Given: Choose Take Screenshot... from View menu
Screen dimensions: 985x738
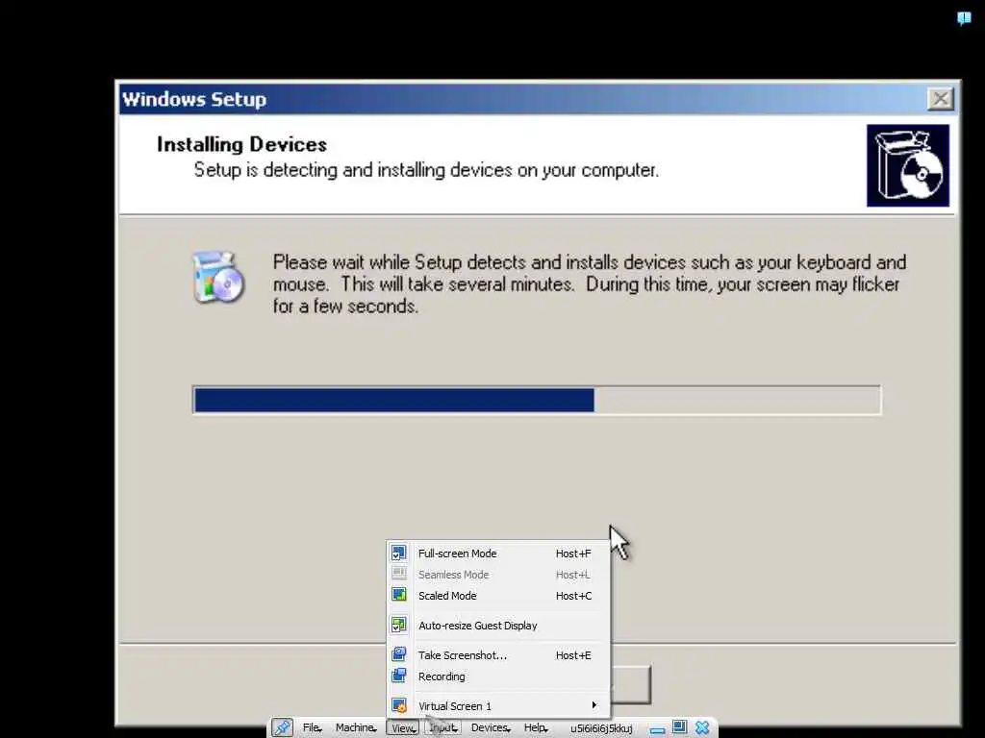Looking at the screenshot, I should [498, 655].
